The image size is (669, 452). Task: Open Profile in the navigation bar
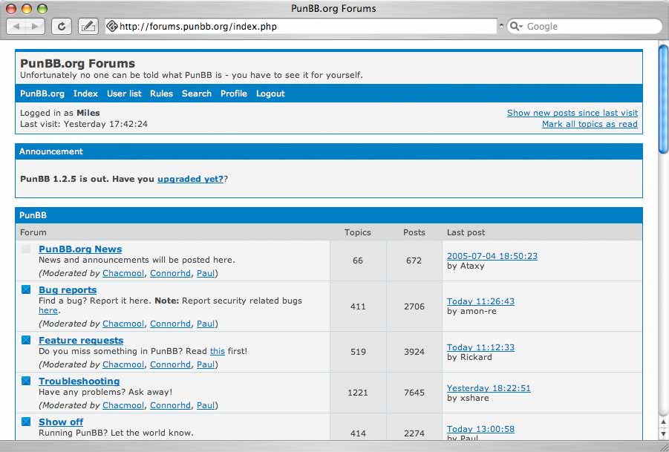234,94
